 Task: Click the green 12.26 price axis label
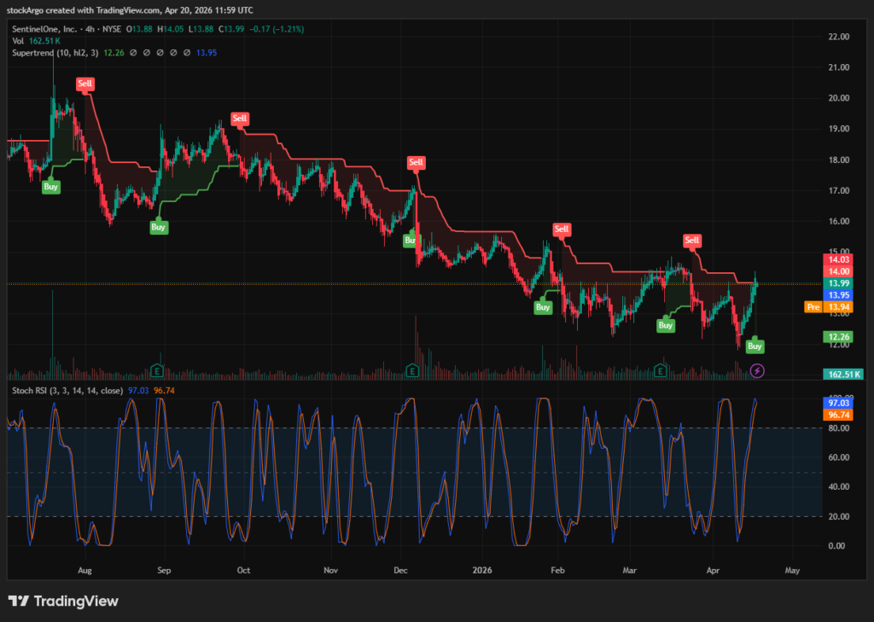(x=838, y=337)
